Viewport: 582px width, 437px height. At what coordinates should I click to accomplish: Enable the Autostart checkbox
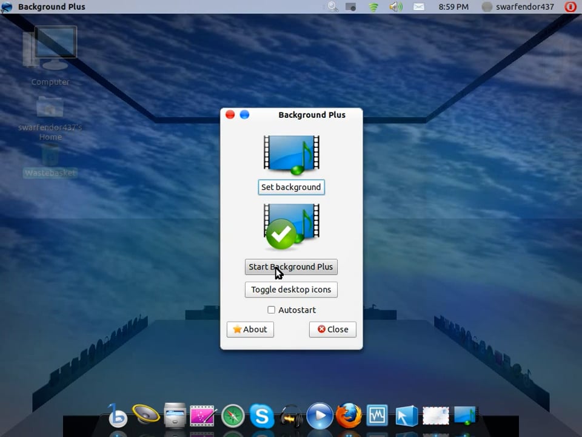click(272, 310)
